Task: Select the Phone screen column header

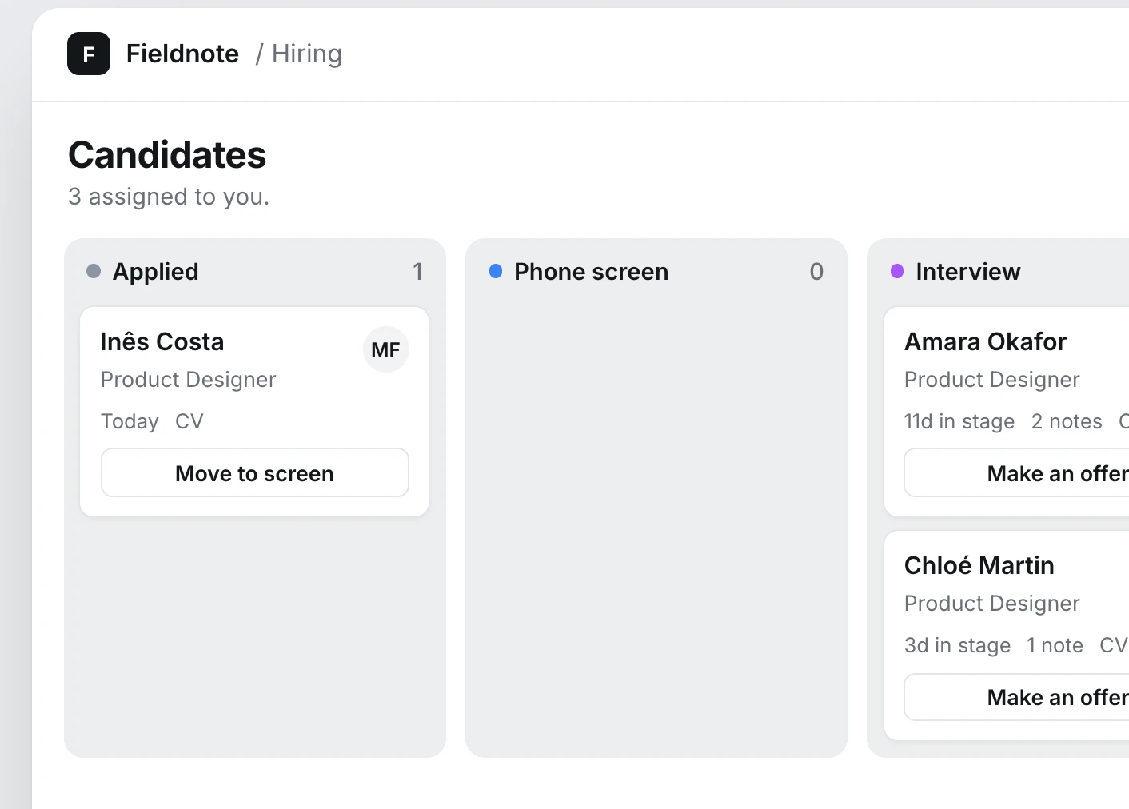Action: [592, 272]
